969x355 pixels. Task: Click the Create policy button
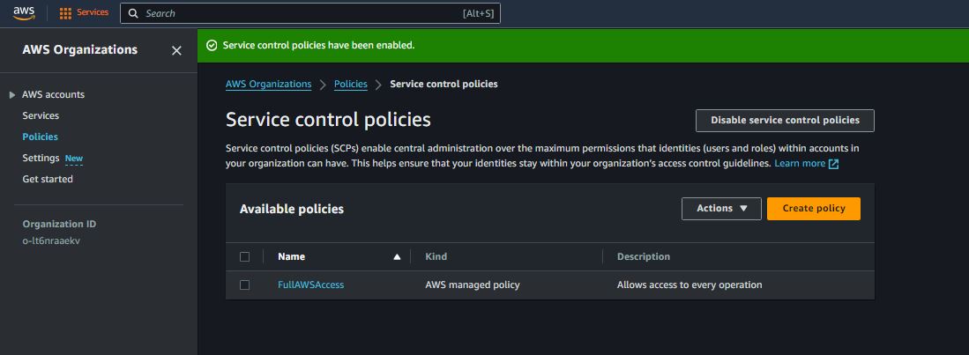point(813,209)
